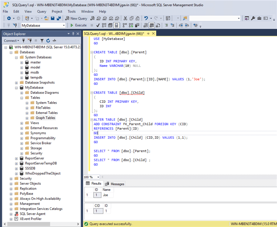Click the Increase Indent icon
Image resolution: width=277 pixels, height=227 pixels.
(187, 25)
